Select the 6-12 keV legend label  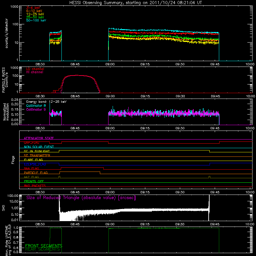pos(34,11)
